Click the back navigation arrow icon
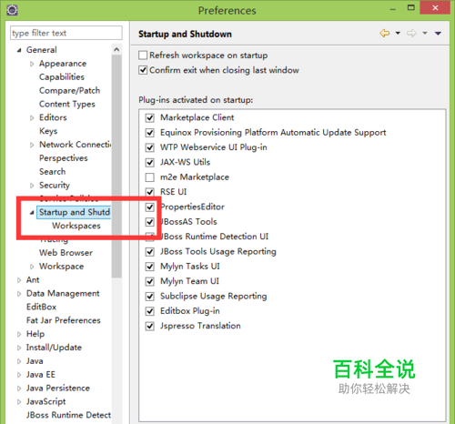 [385, 33]
